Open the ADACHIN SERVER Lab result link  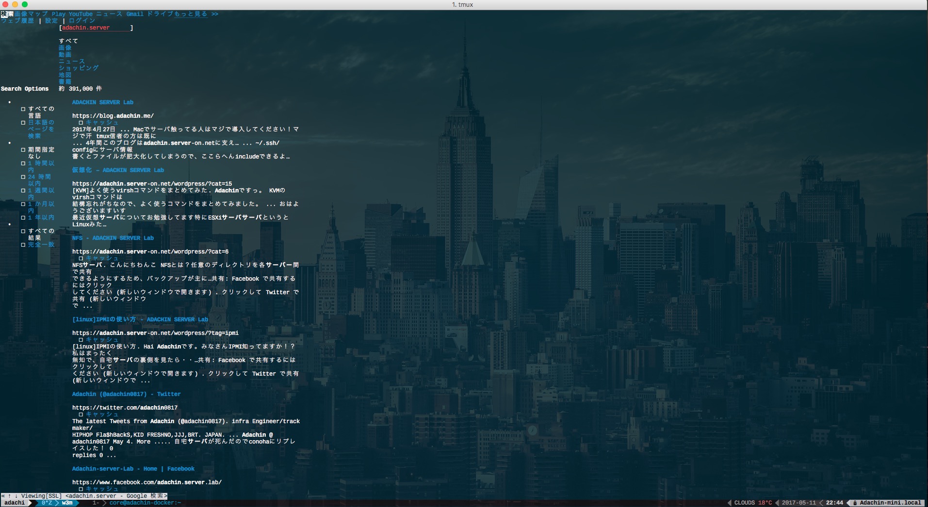coord(102,102)
